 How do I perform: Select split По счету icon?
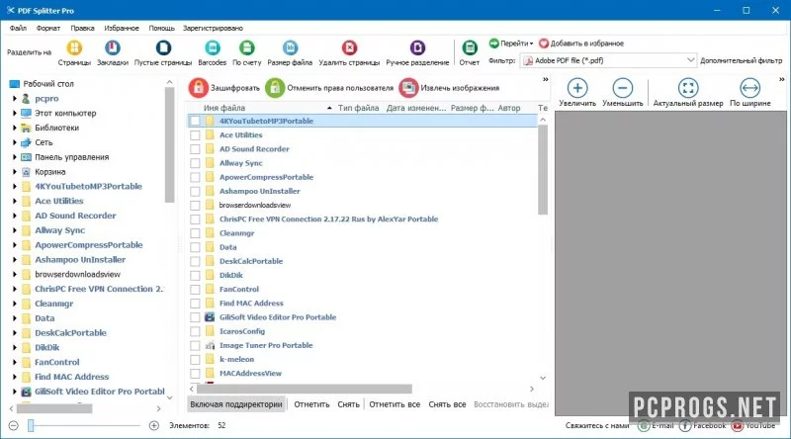tap(246, 47)
